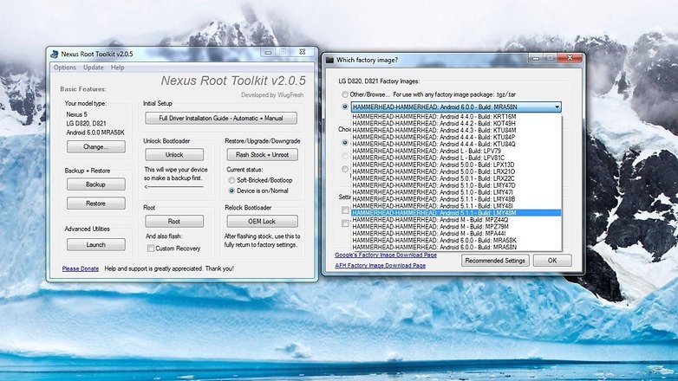Select radio button beside HAMMERHEAD dropdown
The image size is (678, 381).
(x=344, y=107)
